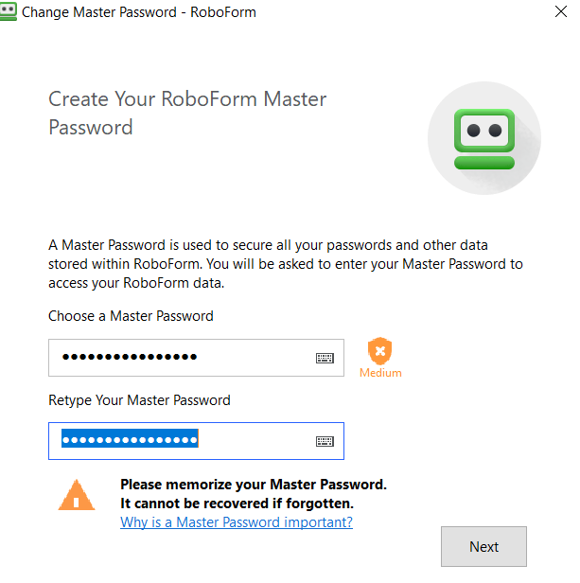Click the 'Retype Your Master Password' label
The image size is (580, 583).
139,400
